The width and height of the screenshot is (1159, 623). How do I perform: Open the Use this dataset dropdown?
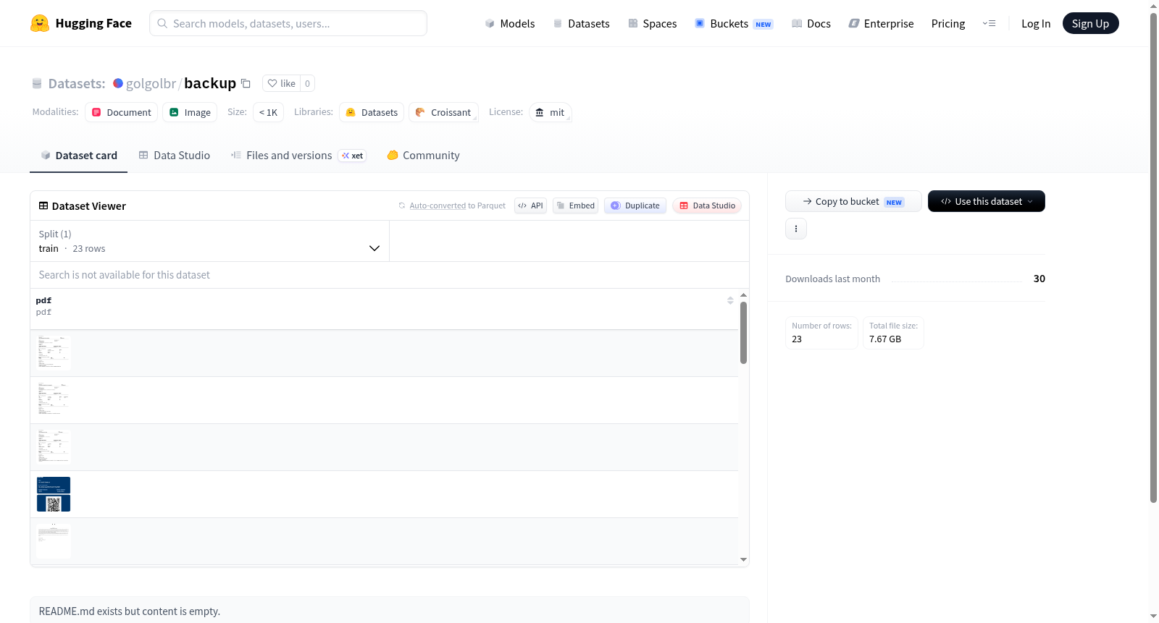pyautogui.click(x=986, y=201)
